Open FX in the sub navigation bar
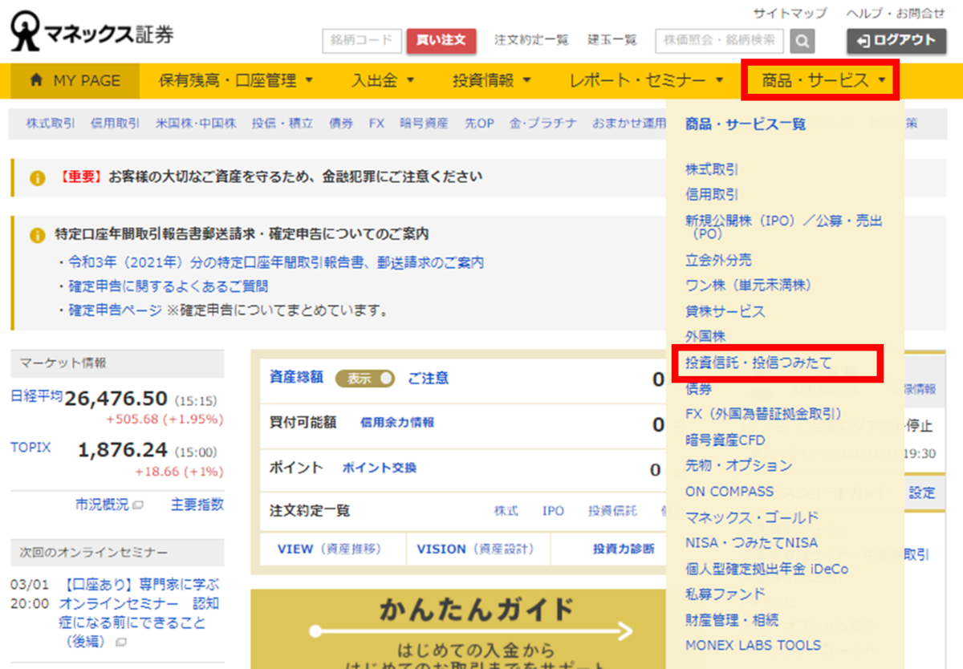 376,124
